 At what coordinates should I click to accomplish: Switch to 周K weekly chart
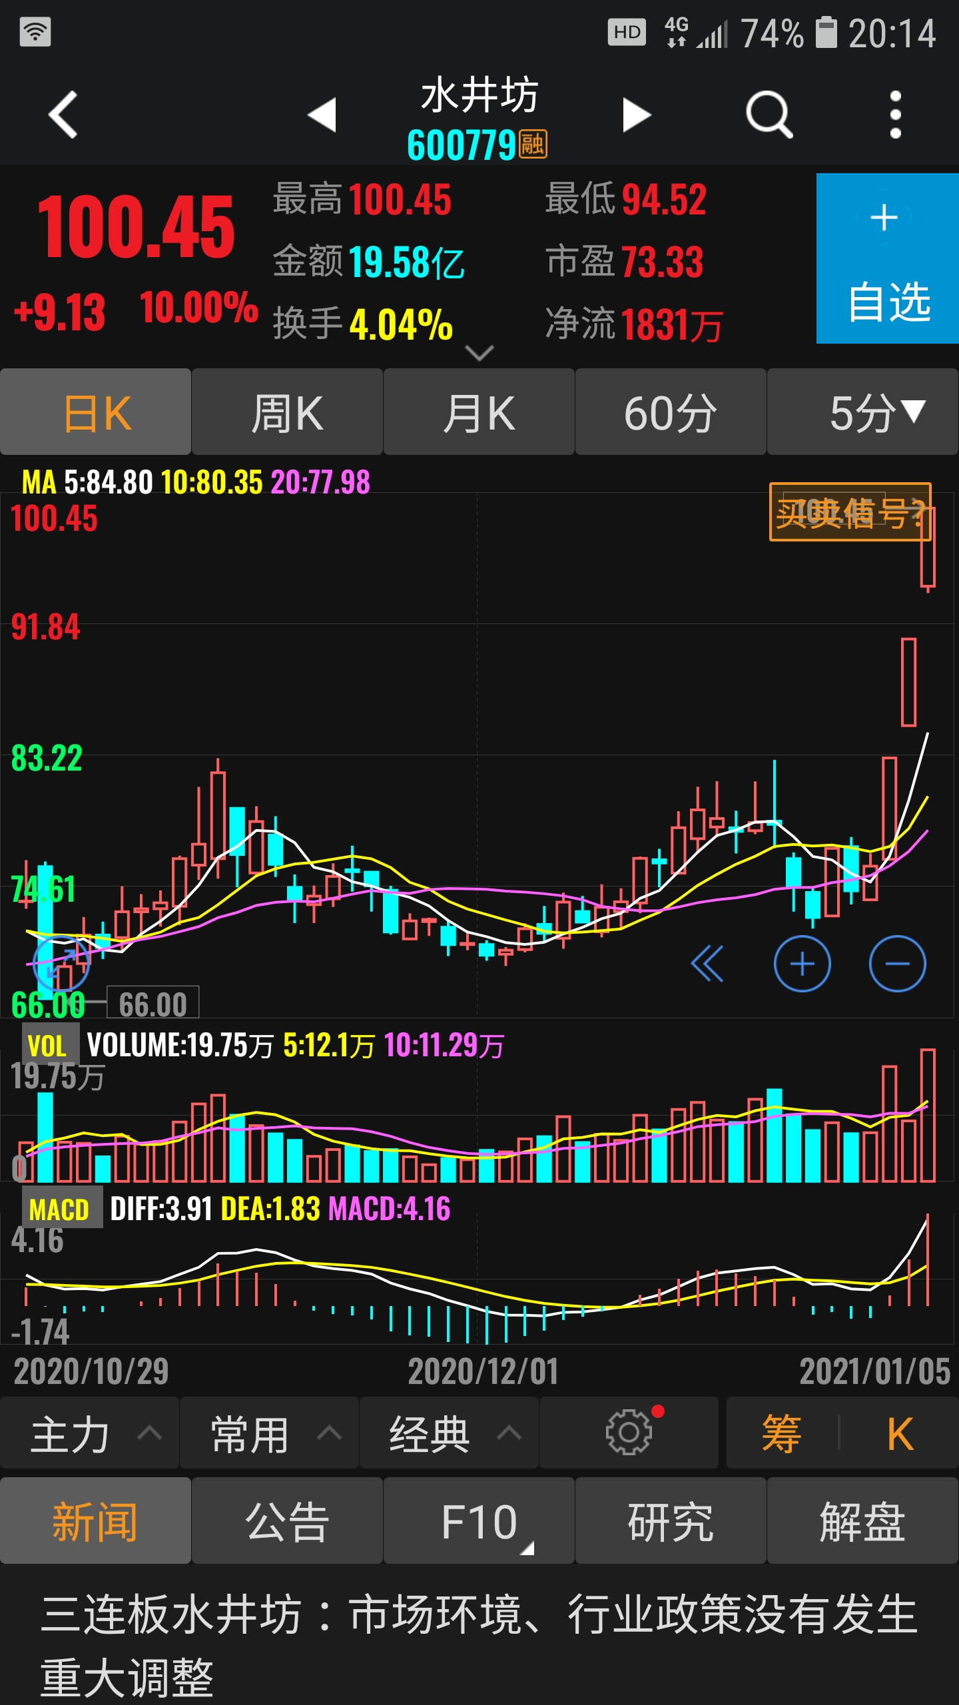287,412
